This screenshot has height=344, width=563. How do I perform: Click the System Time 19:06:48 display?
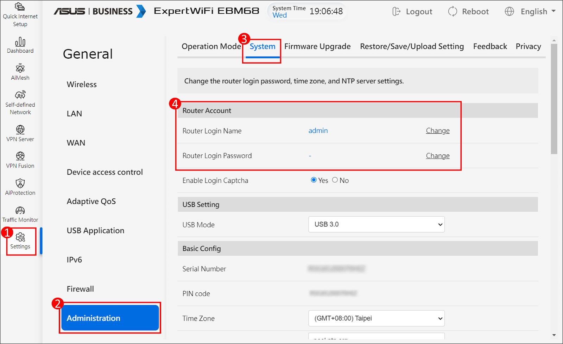tap(307, 12)
